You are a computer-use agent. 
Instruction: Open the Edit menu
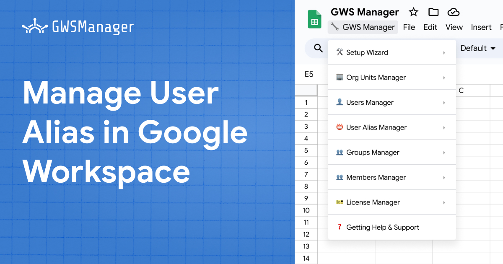[430, 27]
